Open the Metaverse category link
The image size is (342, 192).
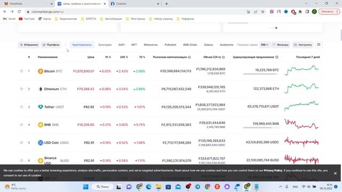(x=151, y=45)
